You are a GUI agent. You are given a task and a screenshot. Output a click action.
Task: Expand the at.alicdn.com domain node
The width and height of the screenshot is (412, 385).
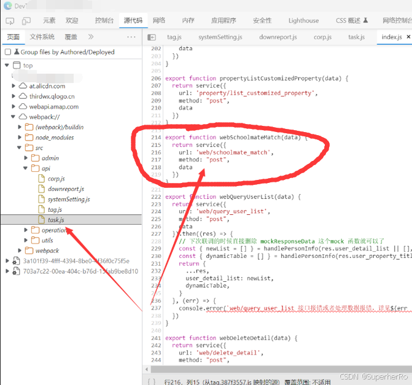click(x=14, y=86)
